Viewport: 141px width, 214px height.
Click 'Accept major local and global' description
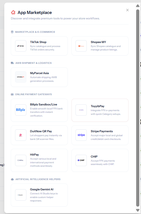pos(107,137)
